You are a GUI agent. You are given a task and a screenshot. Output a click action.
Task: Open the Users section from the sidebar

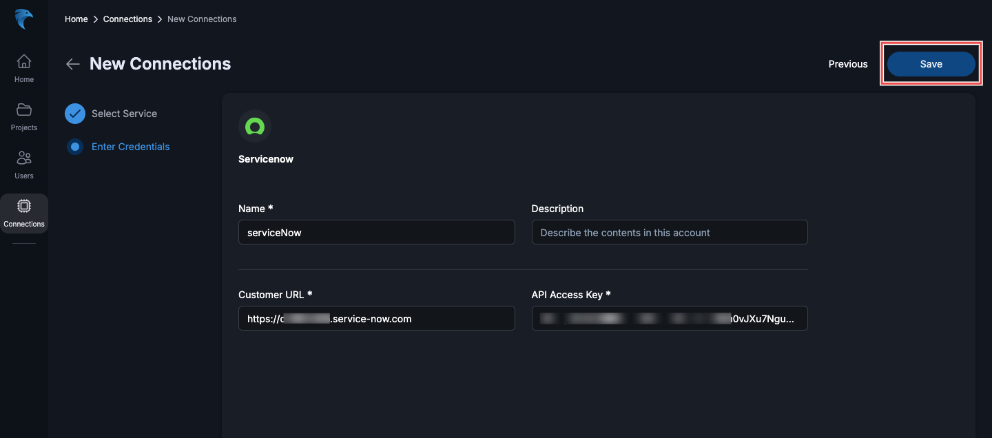(23, 163)
